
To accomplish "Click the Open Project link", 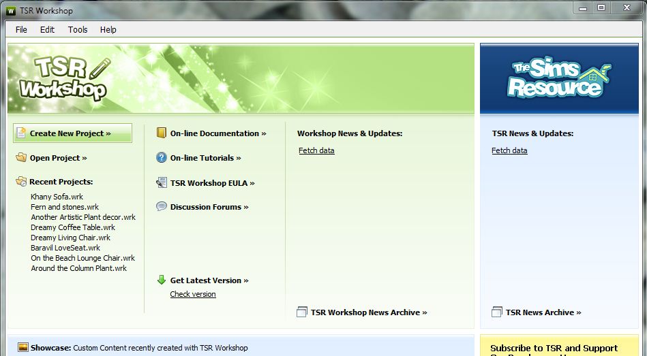I will (x=58, y=158).
